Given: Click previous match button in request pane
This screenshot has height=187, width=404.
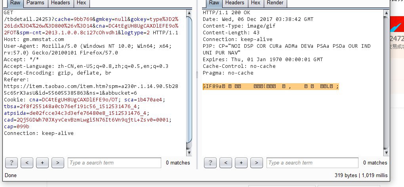Looking at the screenshot, I should 27,163.
